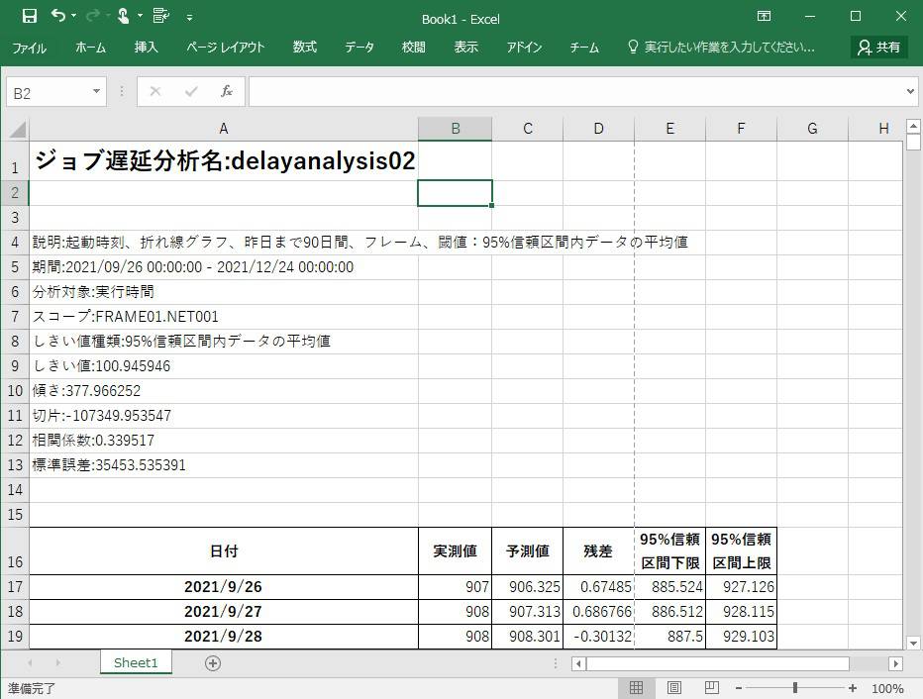Select column E header
The width and height of the screenshot is (923, 699).
(669, 129)
